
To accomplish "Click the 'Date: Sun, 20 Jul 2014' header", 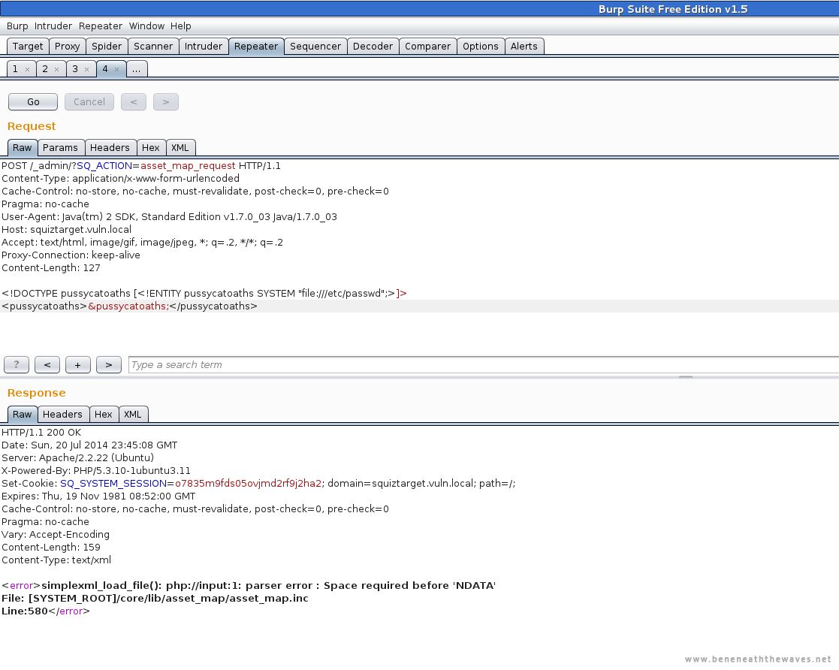I will click(89, 445).
